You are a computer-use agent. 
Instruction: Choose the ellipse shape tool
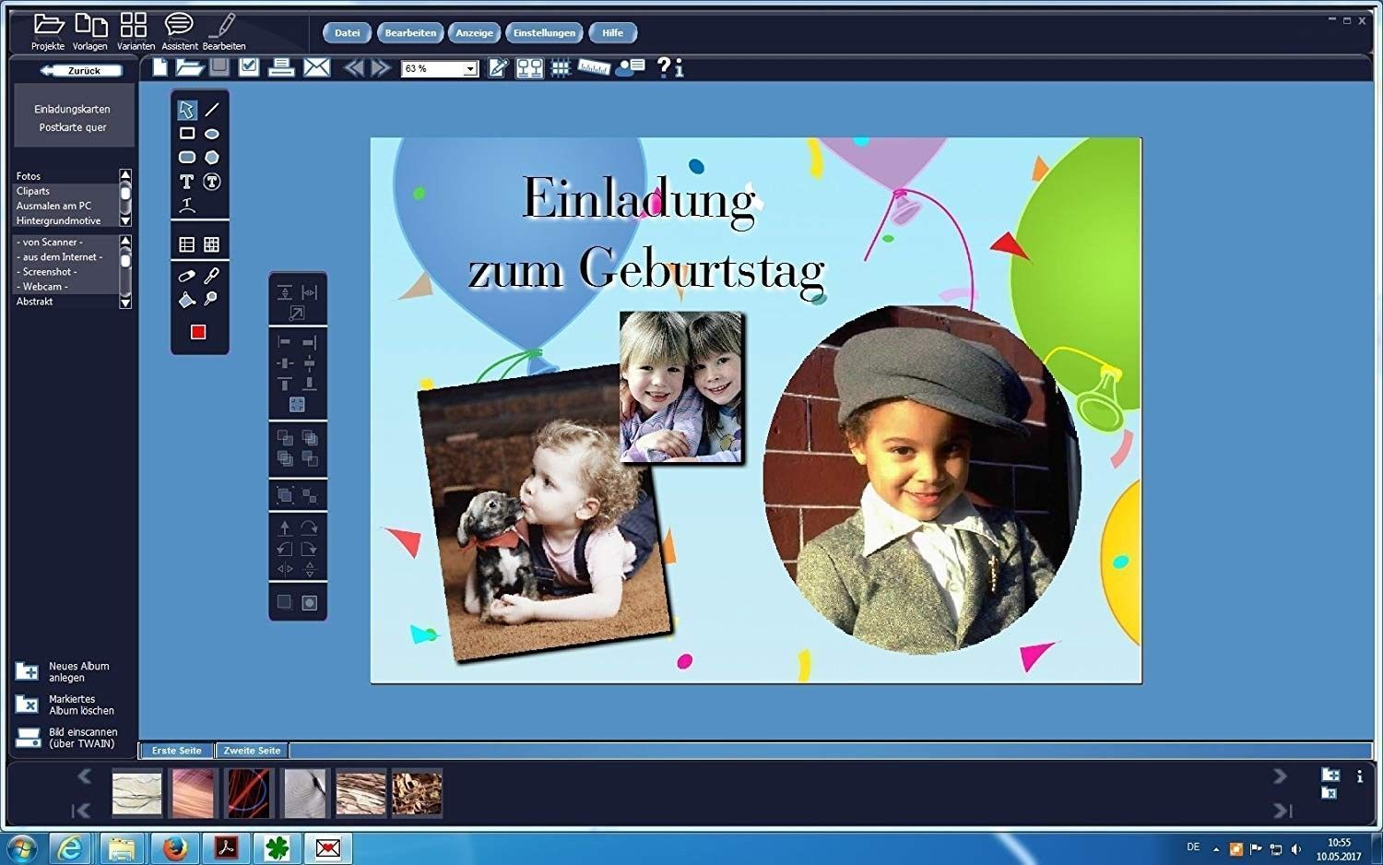point(212,134)
